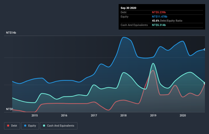Click the Cash And Equivalents endpoint marker
Image resolution: width=209 pixels, height=134 pixels.
tap(205, 83)
